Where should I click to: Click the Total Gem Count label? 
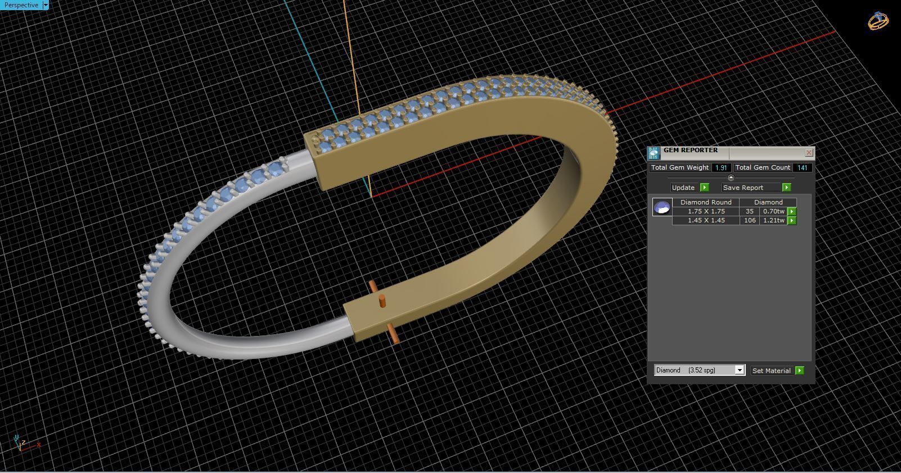763,167
